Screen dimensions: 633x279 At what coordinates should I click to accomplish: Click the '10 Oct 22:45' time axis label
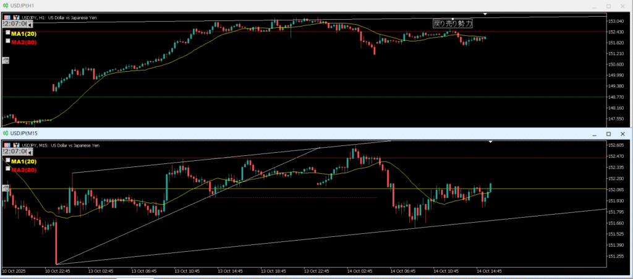click(x=57, y=270)
